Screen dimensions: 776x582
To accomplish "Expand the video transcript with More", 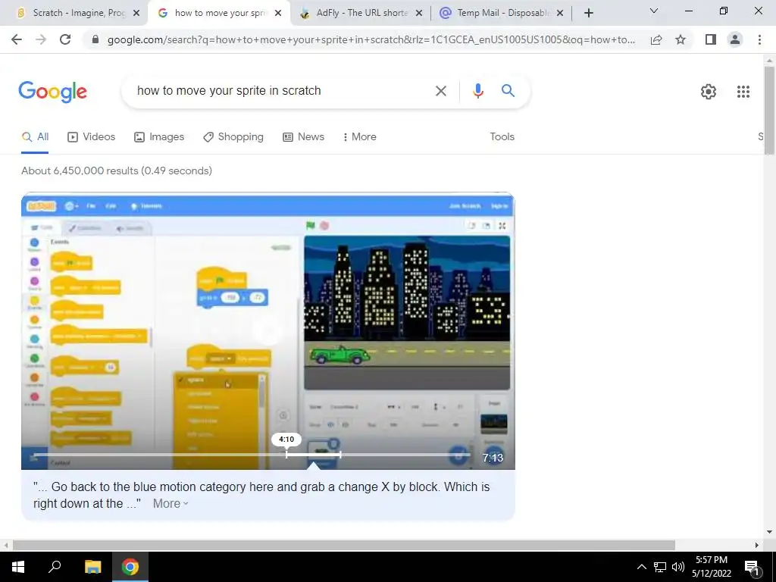I will 171,504.
